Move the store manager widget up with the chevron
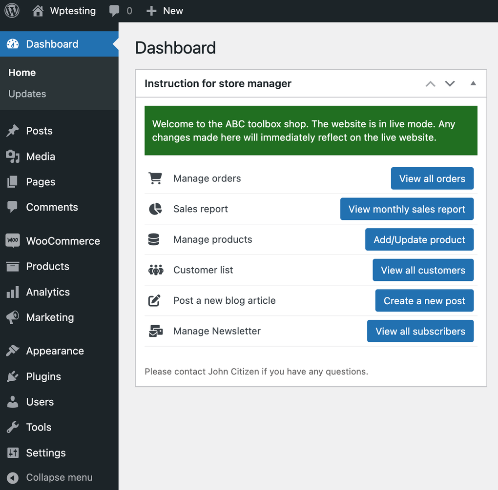This screenshot has height=490, width=498. click(x=430, y=83)
